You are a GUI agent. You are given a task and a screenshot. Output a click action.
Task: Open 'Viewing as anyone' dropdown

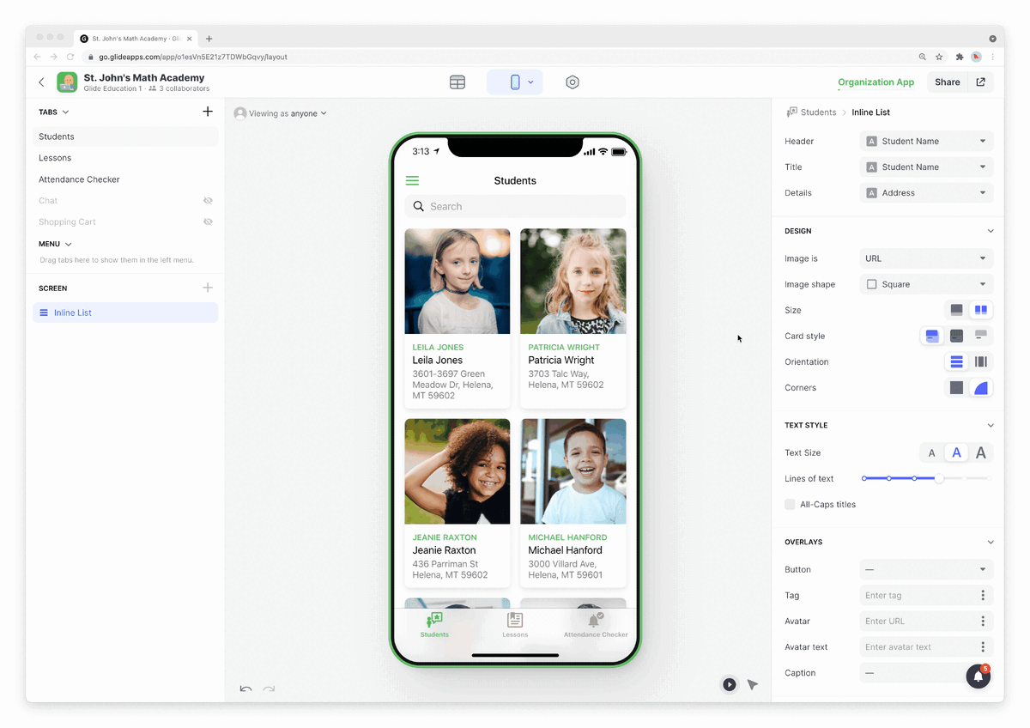[281, 113]
